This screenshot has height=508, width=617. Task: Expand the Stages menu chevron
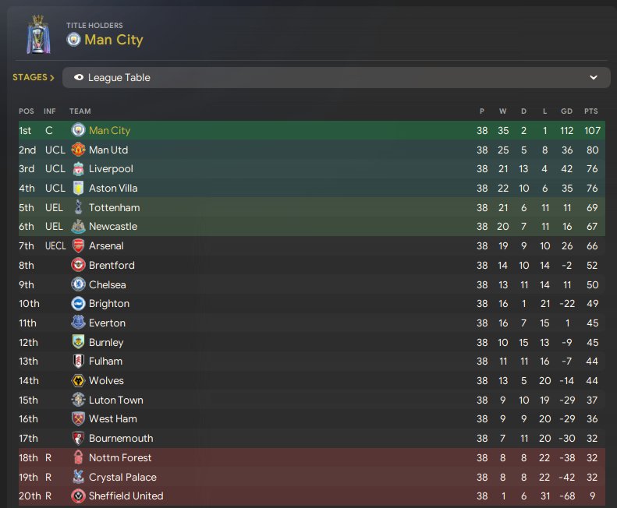coord(52,78)
